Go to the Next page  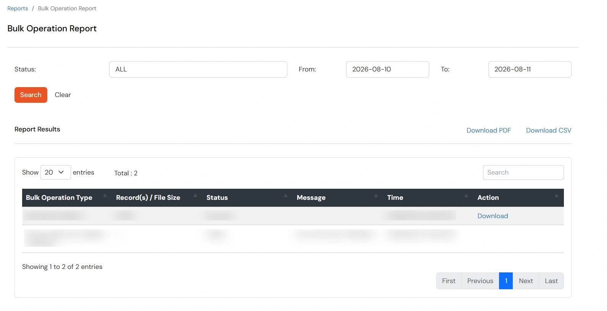[x=526, y=281]
